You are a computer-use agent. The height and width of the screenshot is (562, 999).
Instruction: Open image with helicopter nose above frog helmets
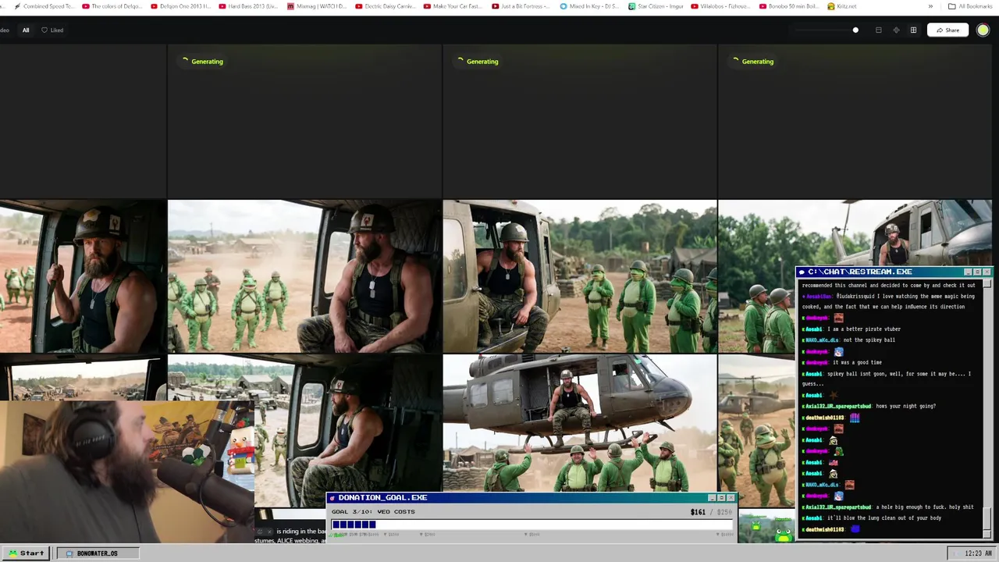855,233
